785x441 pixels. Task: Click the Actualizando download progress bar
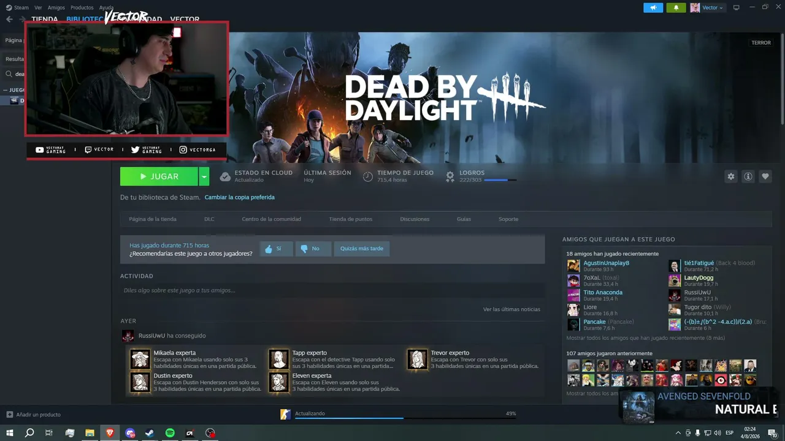(405, 418)
